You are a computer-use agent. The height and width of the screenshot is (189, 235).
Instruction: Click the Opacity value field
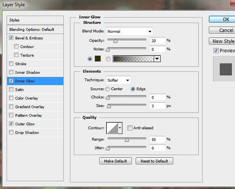pos(157,41)
